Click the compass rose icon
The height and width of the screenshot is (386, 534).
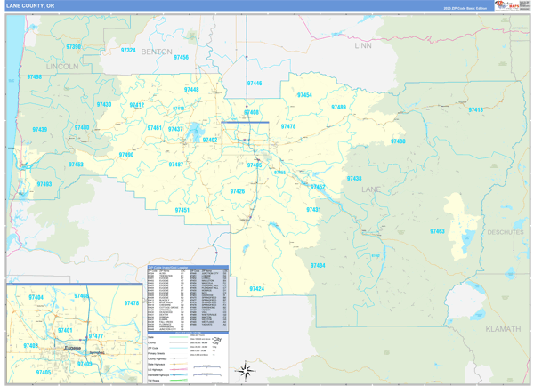[247, 370]
